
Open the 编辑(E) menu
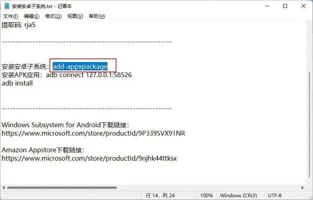[x=31, y=16]
